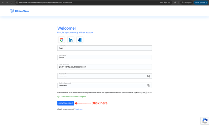Viewport: 209px width, 126px height.
Task: Open the password key icon in address bar
Action: [x=161, y=3]
